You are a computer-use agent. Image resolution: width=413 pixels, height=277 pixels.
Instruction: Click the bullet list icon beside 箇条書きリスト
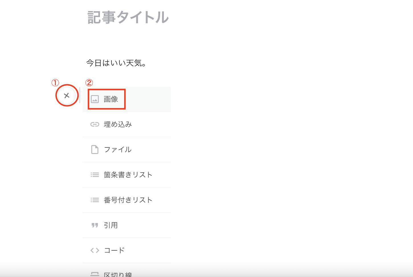[95, 175]
